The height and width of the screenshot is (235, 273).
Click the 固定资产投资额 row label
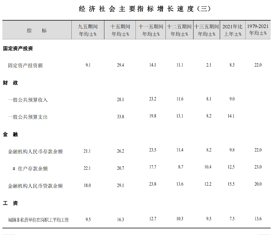tap(25, 65)
